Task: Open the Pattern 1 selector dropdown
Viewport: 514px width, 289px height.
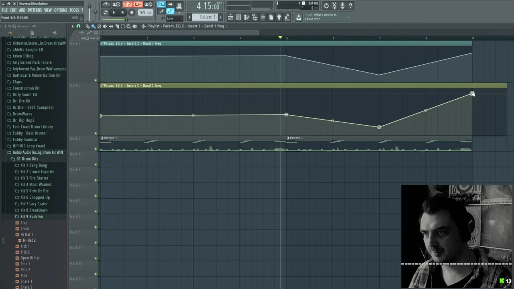Action: 205,17
